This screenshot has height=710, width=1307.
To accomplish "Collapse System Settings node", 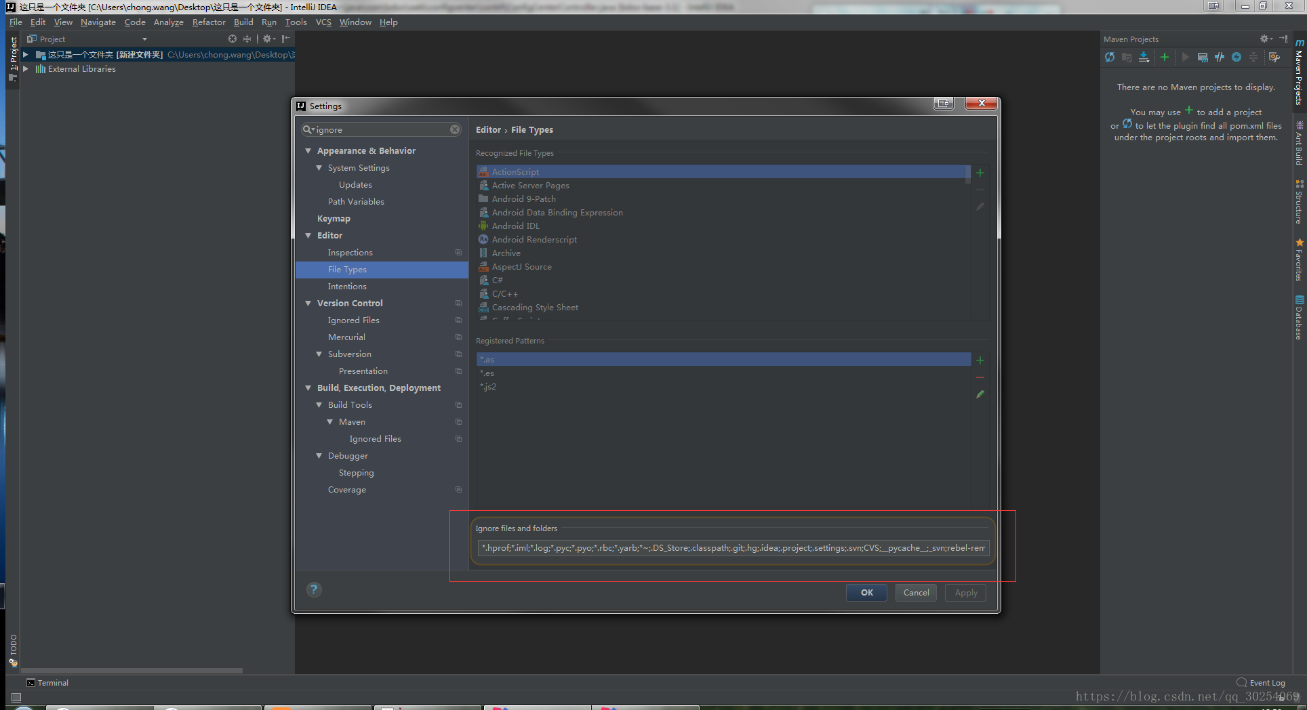I will pyautogui.click(x=319, y=167).
